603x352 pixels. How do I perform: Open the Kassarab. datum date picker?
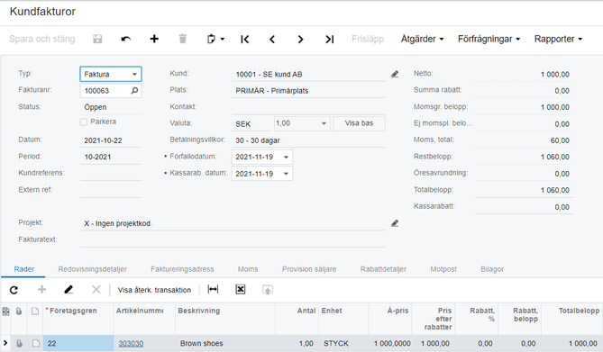[x=286, y=174]
